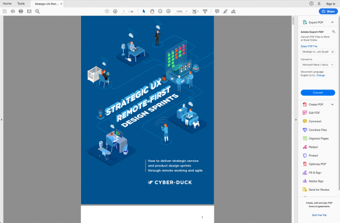Select the Strategic-UX document tab
Viewport: 340px width, 223px height.
[46, 4]
